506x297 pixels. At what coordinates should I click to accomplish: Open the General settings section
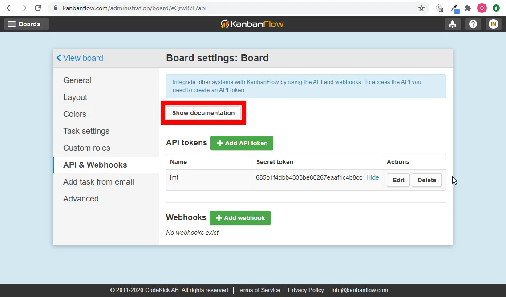click(x=77, y=80)
